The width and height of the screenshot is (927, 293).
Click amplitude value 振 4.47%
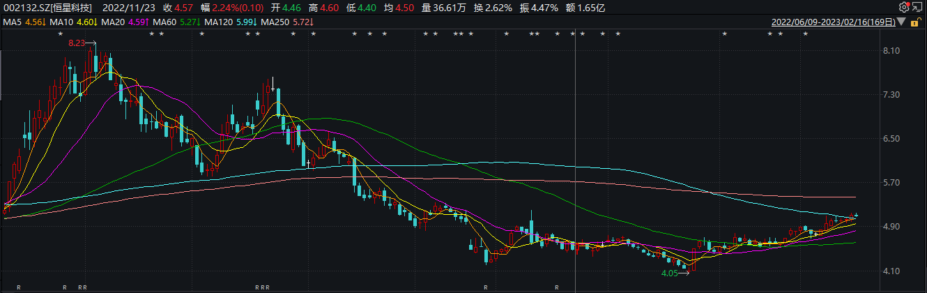[x=539, y=8]
